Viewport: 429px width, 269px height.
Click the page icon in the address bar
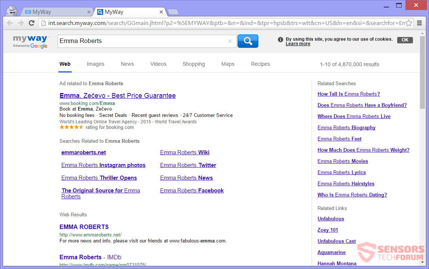(43, 23)
